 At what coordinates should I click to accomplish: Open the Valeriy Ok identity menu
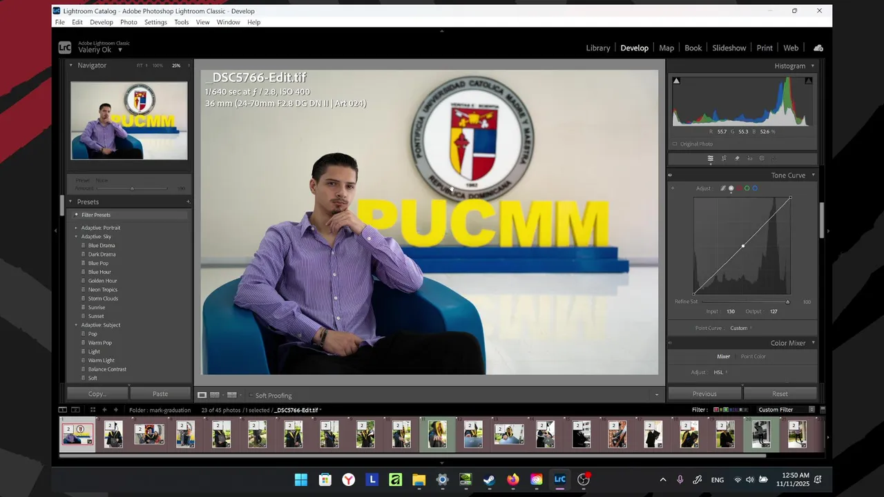[100, 50]
